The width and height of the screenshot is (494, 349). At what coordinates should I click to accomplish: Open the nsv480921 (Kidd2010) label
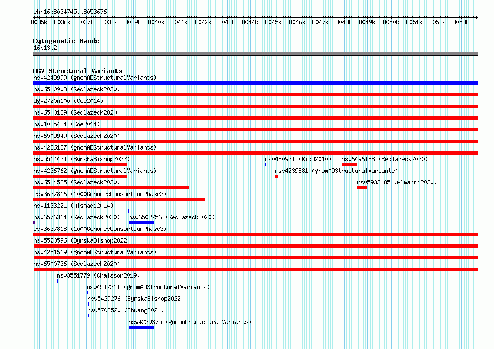pos(298,159)
